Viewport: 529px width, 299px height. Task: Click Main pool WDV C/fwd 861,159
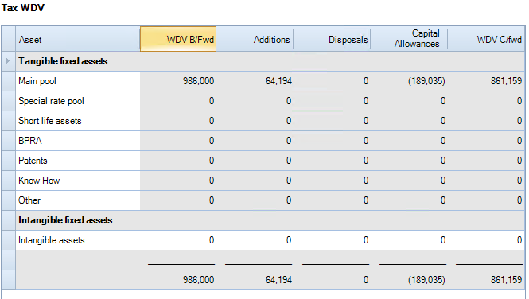506,81
